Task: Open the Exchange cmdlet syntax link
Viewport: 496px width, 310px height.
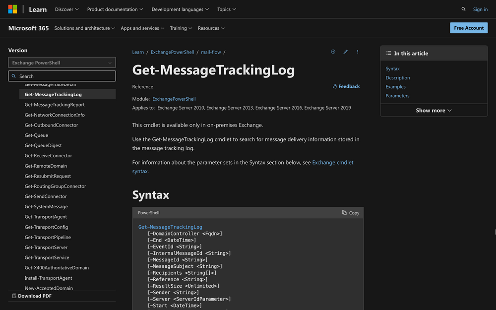Action: click(x=332, y=162)
